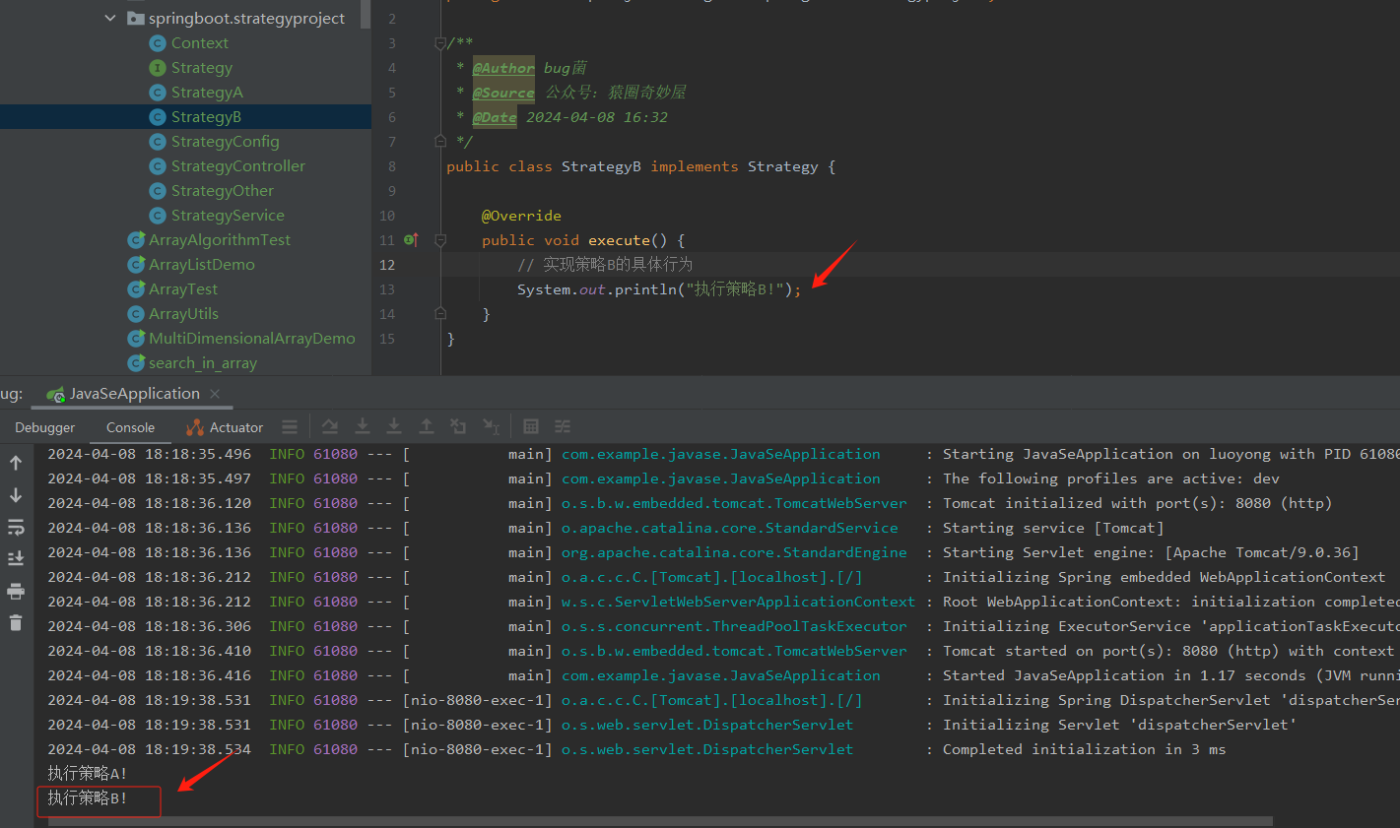1400x828 pixels.
Task: Click Run to Cursor icon in debug toolbar
Action: point(491,426)
